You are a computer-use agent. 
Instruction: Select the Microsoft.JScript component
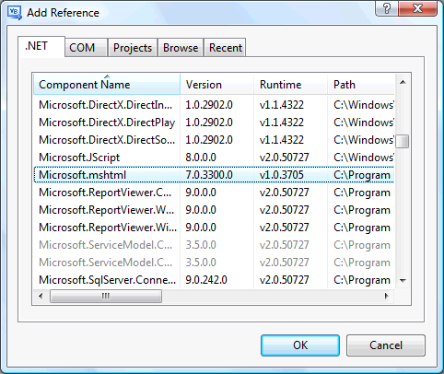pyautogui.click(x=214, y=158)
